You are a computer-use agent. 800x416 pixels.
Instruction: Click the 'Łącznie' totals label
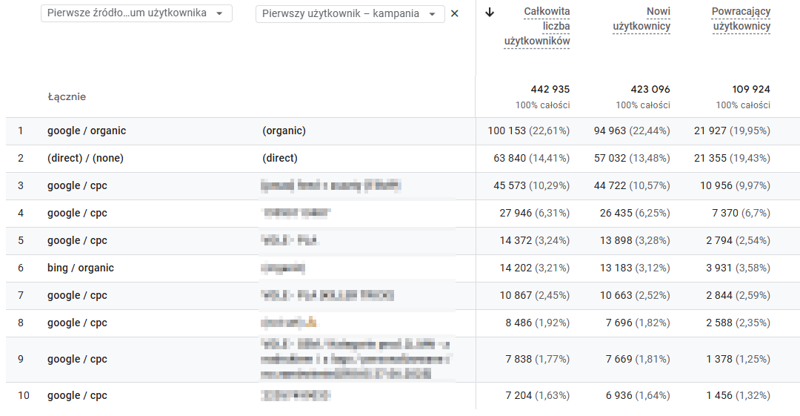click(x=67, y=97)
